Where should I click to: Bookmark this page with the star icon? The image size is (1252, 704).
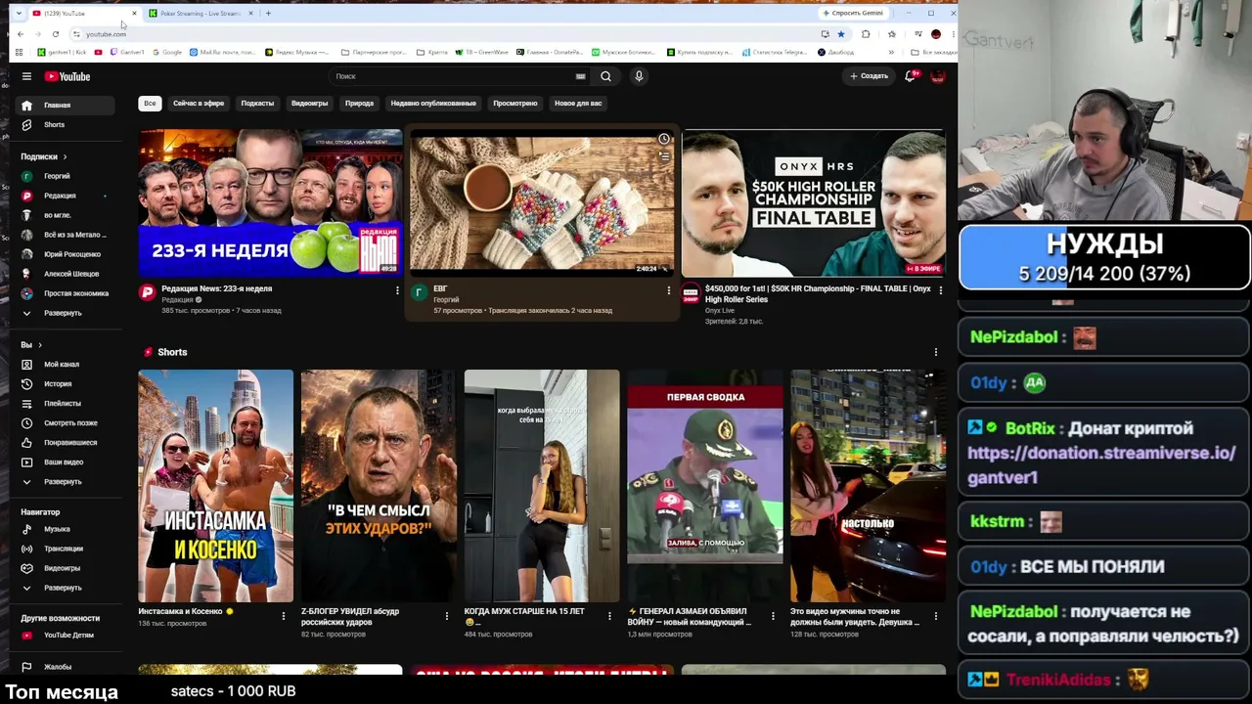pyautogui.click(x=840, y=34)
